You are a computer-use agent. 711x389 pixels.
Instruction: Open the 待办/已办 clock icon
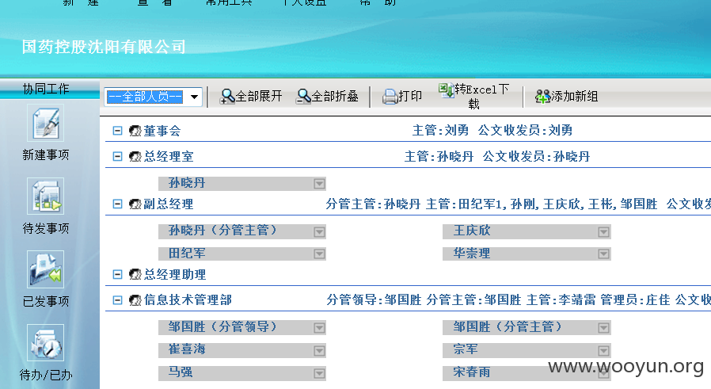tap(45, 343)
